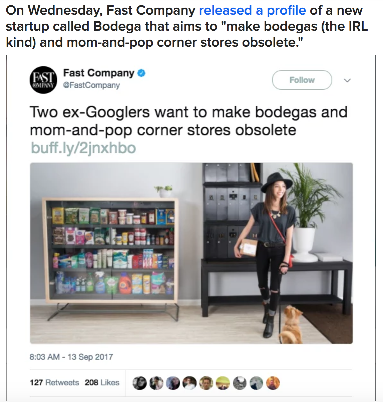
Task: Click the tweet text about ex-Googlers
Action: click(189, 121)
